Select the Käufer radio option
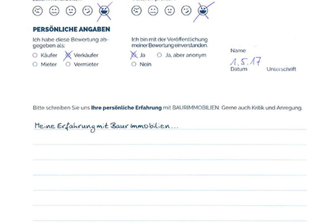 click(35, 55)
